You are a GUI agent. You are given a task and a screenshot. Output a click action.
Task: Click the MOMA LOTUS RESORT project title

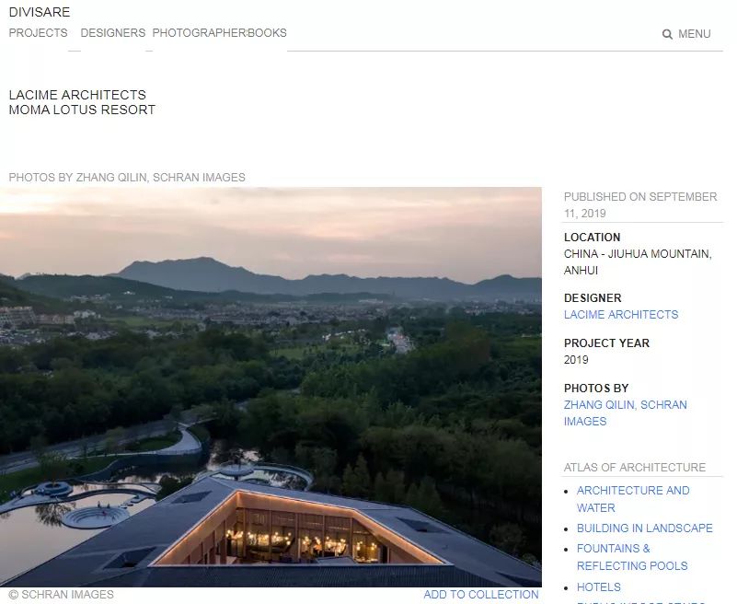82,110
